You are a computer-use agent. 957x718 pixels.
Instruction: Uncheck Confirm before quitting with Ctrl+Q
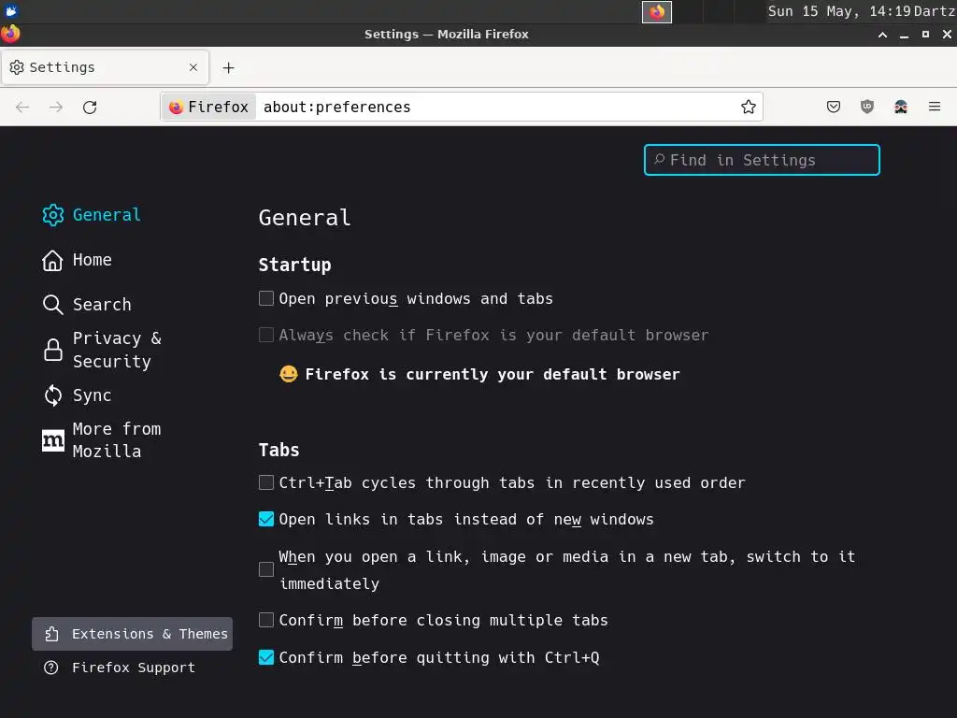266,657
